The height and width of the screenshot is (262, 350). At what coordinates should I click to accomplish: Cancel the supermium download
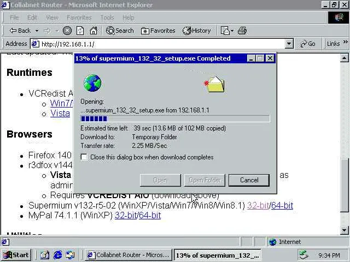tap(249, 180)
